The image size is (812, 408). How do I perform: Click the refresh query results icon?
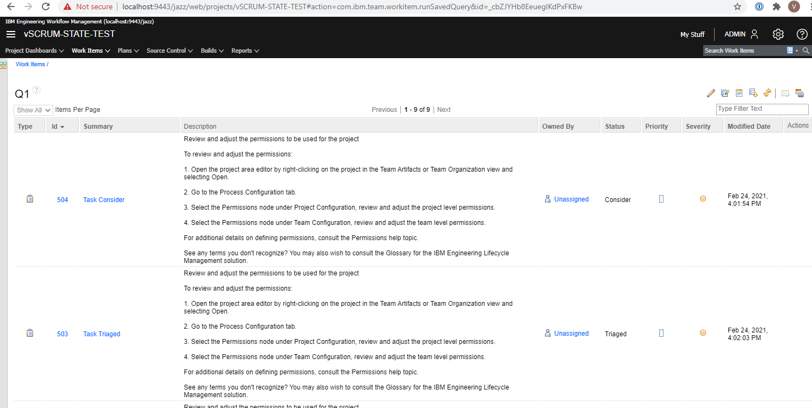(767, 93)
